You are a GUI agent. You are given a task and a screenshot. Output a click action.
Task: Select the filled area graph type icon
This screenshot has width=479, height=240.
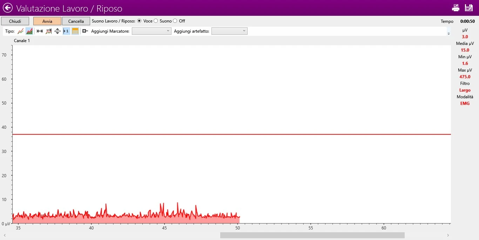[29, 31]
